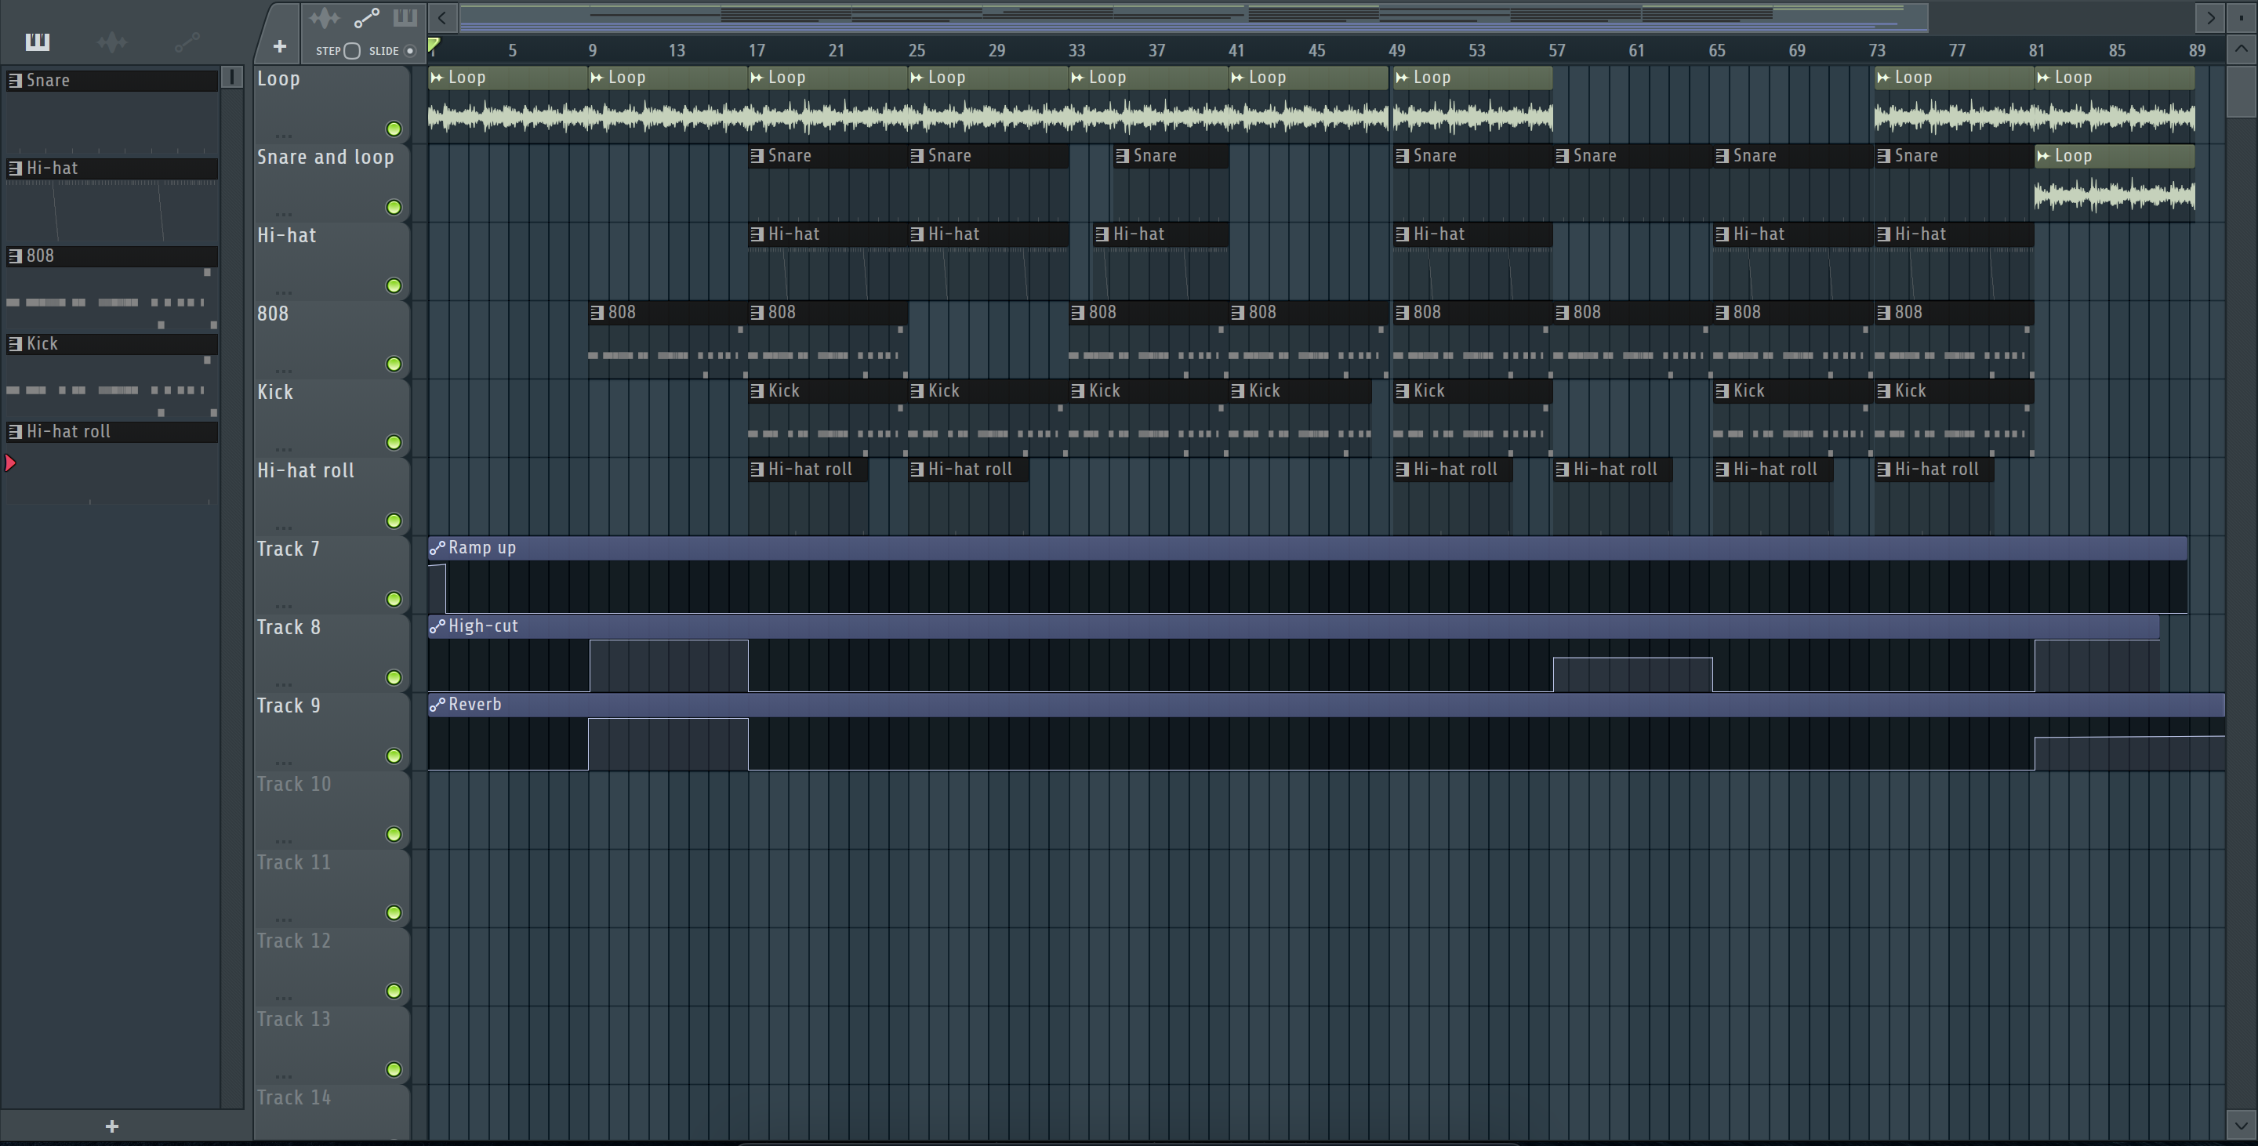The image size is (2258, 1146).
Task: Show automation clips in the picker panel
Action: click(x=187, y=42)
